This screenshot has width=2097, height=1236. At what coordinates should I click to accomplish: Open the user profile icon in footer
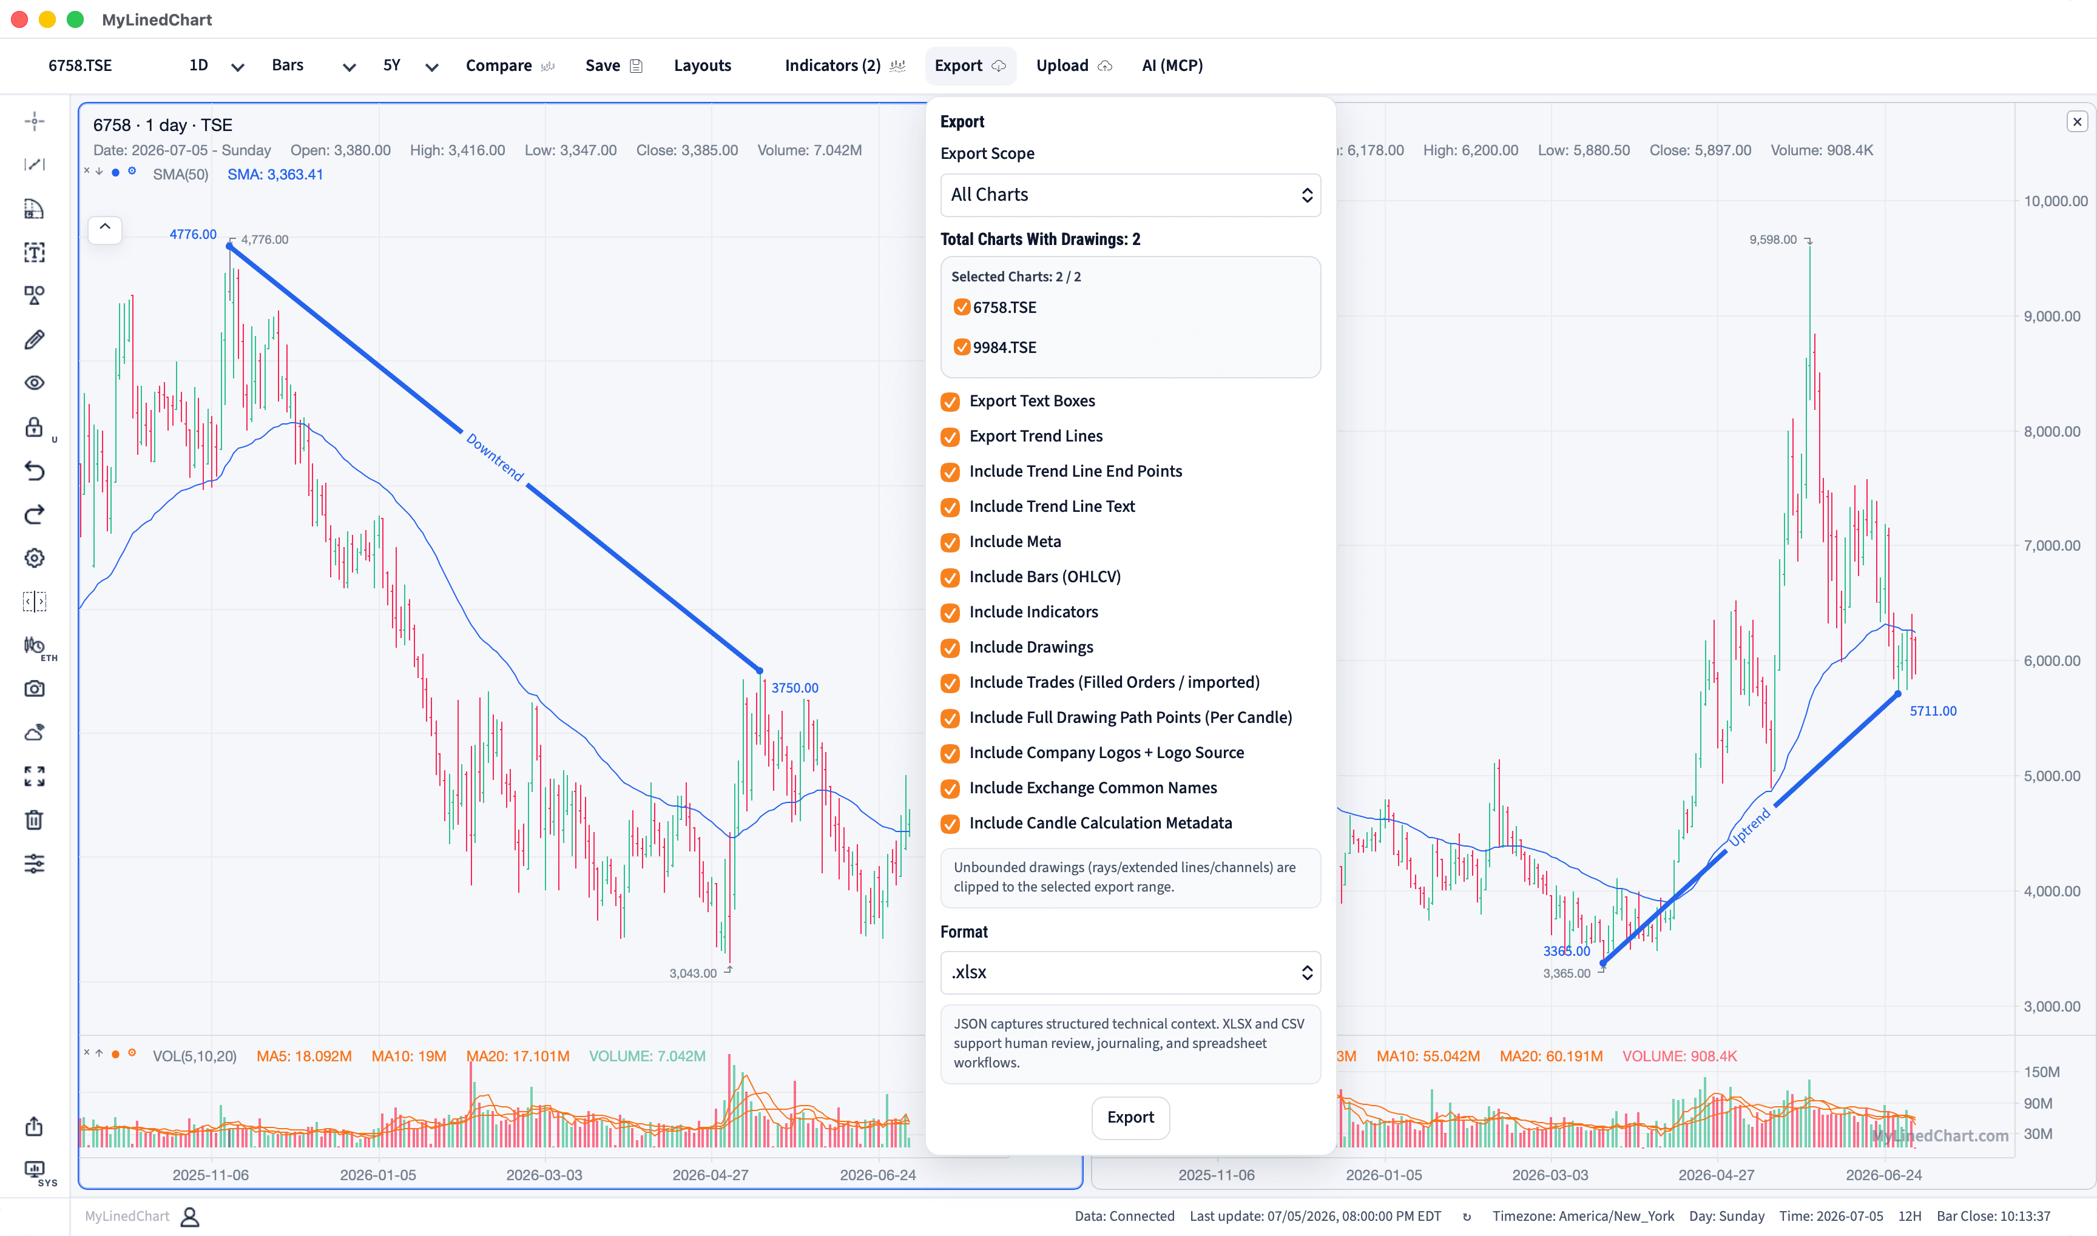[x=190, y=1217]
